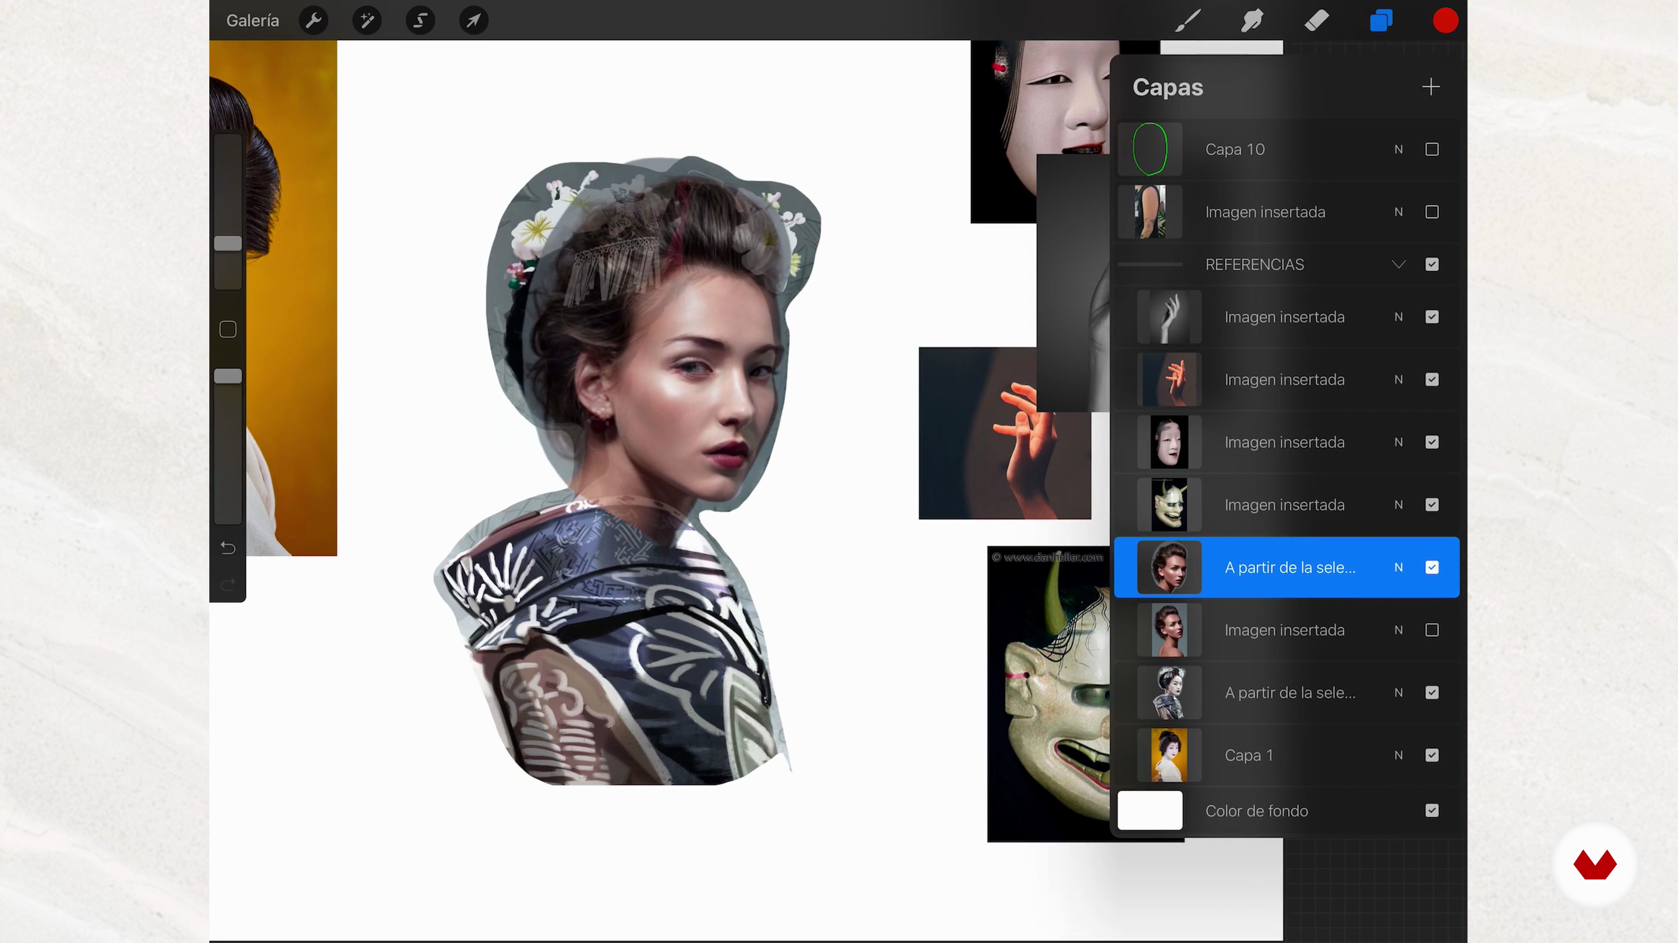
Task: Open blend mode N for orange hand layer
Action: click(x=1398, y=379)
